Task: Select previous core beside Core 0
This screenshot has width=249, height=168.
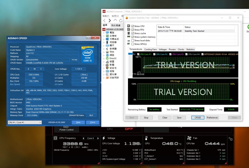Action: tap(84, 138)
